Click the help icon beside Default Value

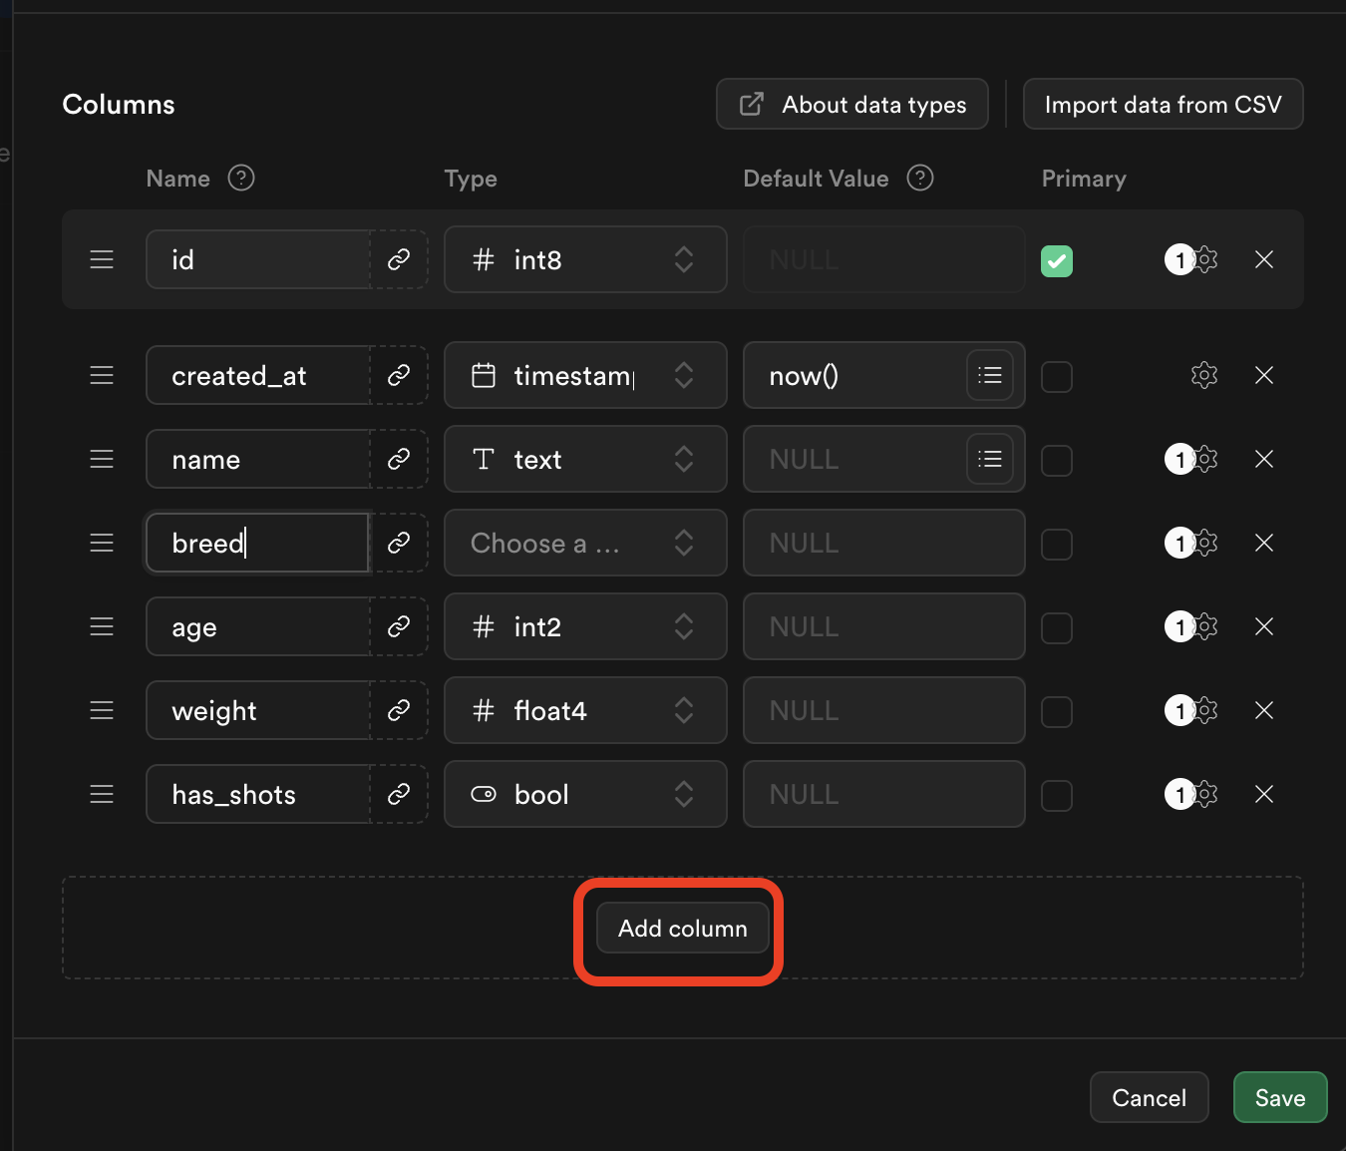[x=920, y=178]
